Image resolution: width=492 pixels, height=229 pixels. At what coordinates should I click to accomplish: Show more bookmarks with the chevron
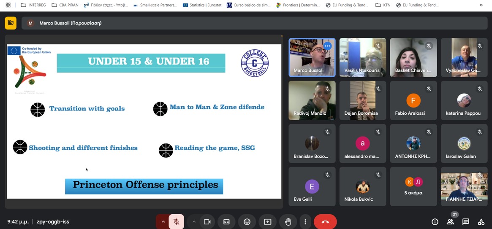click(x=481, y=5)
